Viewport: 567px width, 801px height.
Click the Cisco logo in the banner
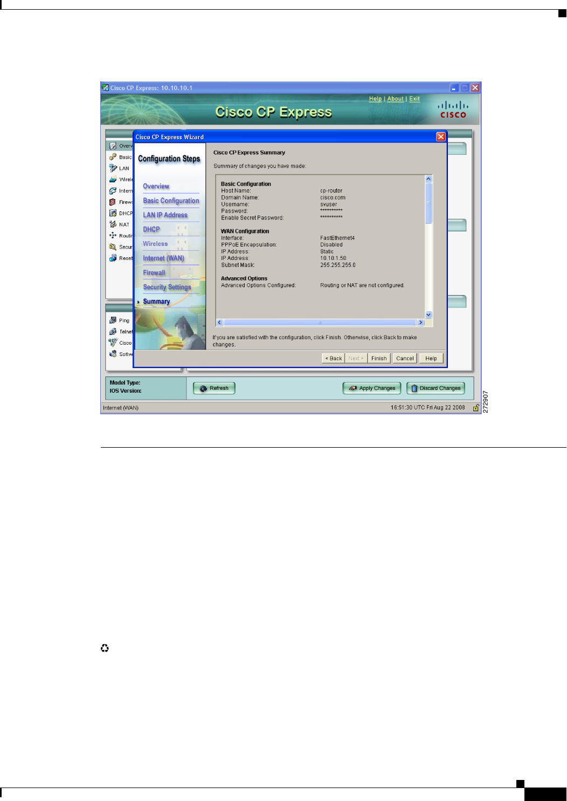[453, 109]
